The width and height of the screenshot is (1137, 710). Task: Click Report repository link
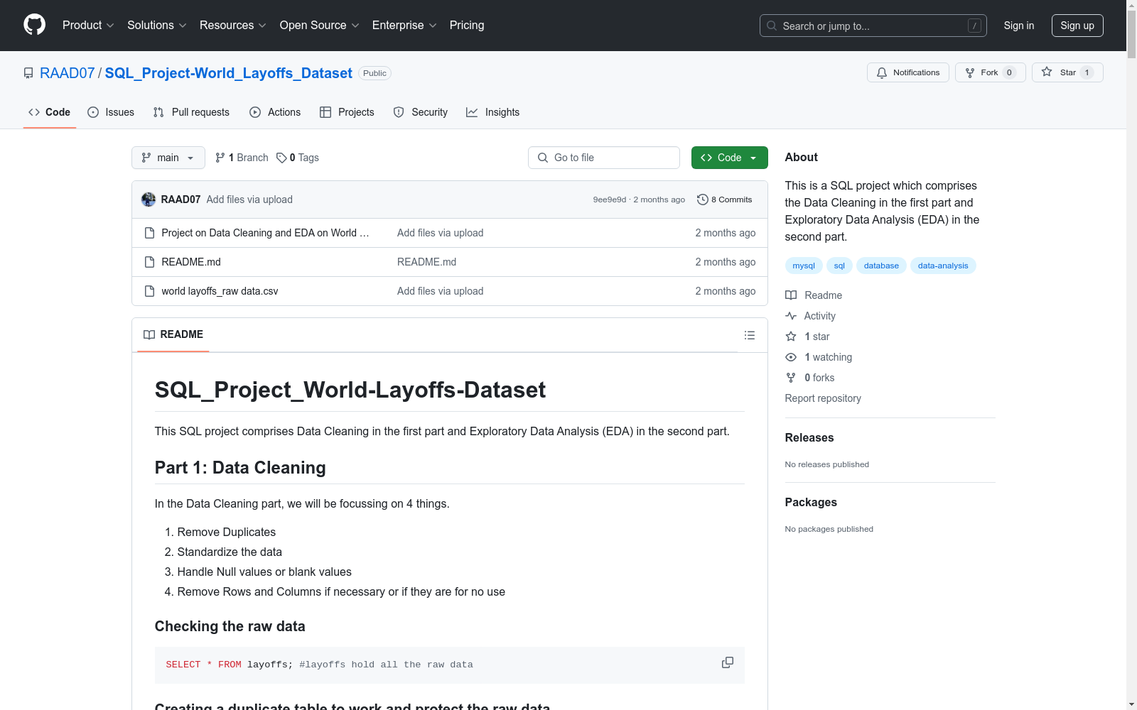823,398
